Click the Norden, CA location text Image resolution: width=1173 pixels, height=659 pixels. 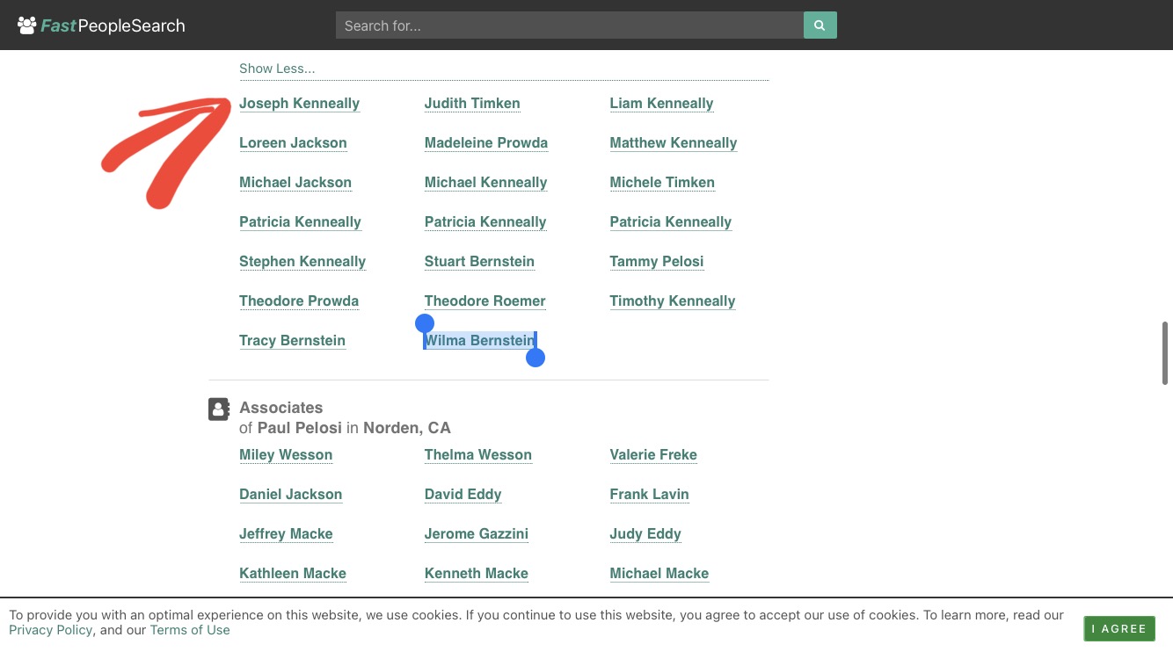tap(407, 429)
